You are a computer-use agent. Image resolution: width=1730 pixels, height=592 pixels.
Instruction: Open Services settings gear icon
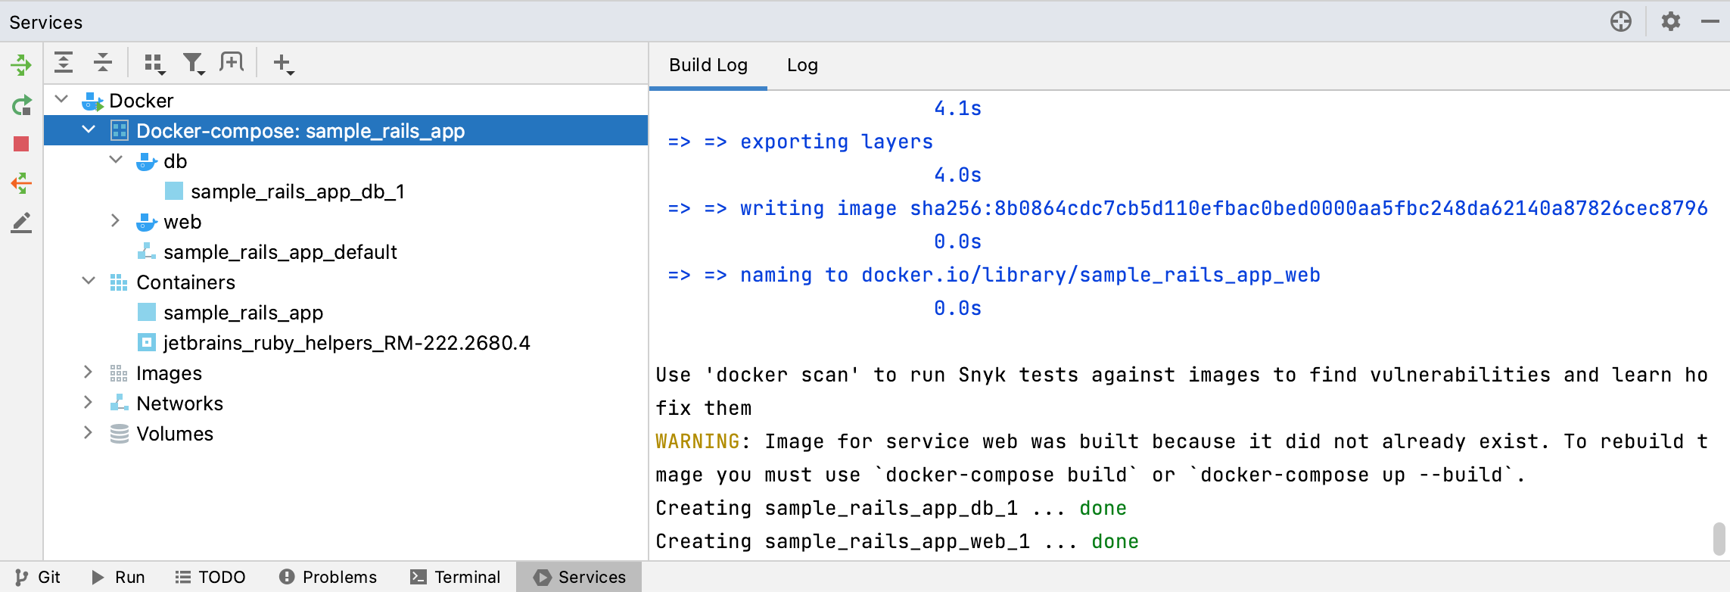1671,21
